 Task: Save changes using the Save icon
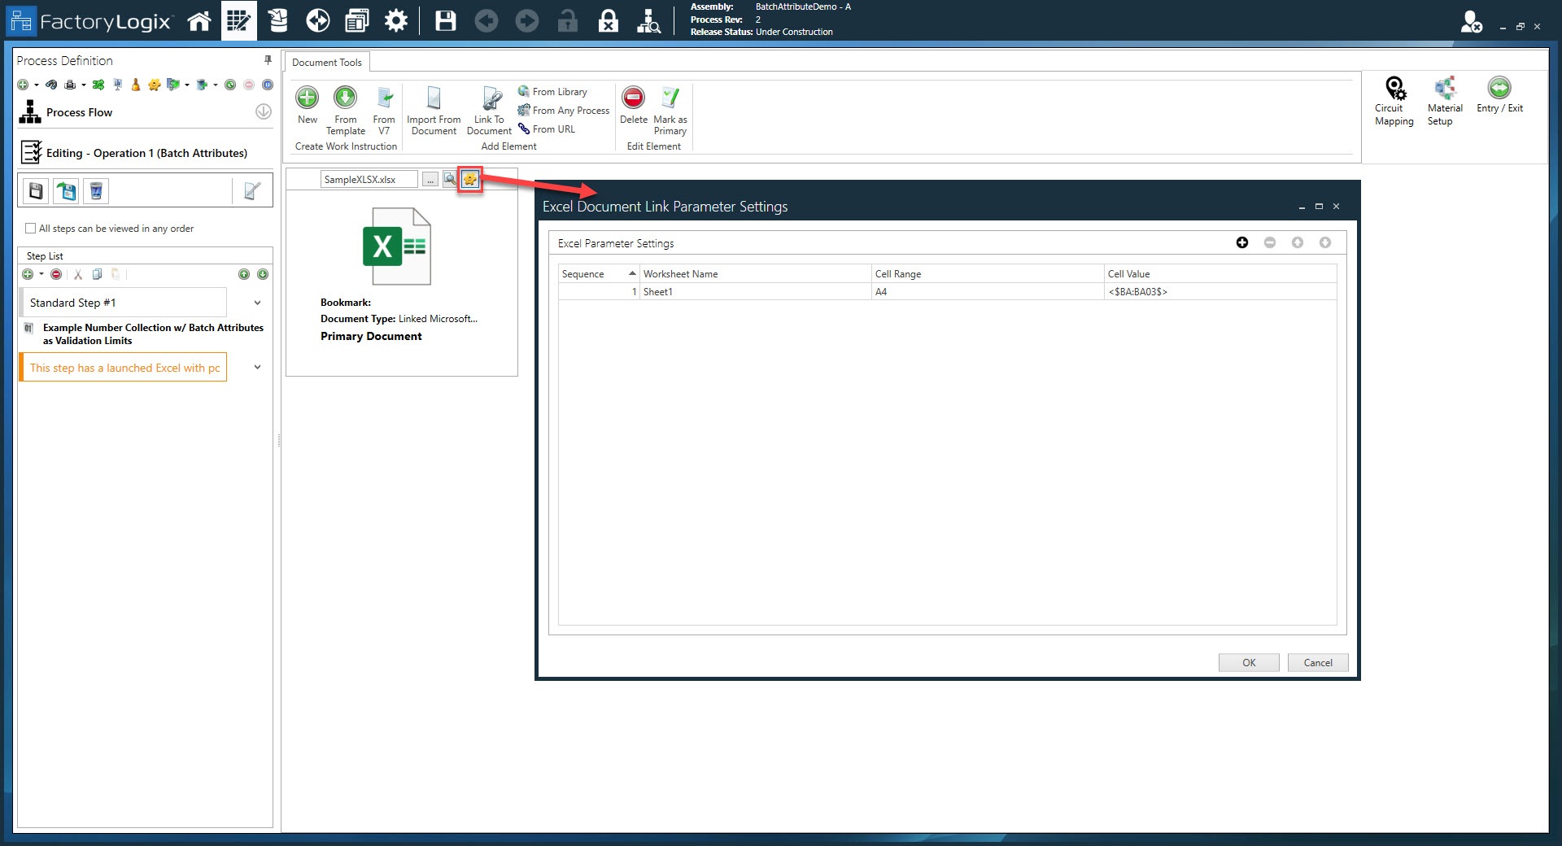point(445,20)
